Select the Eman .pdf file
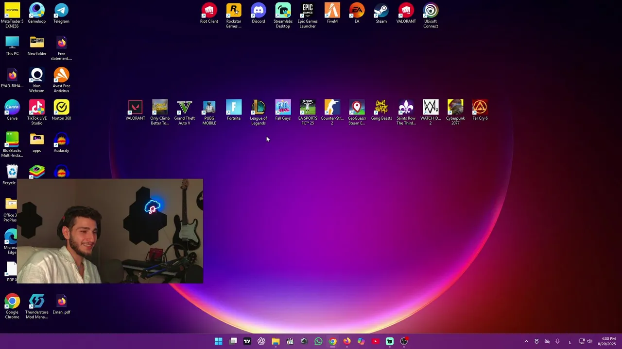This screenshot has height=349, width=622. click(61, 304)
